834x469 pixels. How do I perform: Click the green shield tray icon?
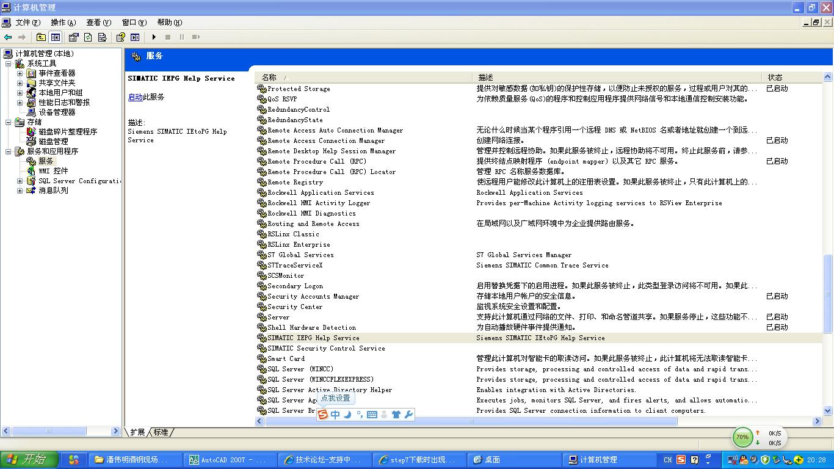click(x=765, y=460)
